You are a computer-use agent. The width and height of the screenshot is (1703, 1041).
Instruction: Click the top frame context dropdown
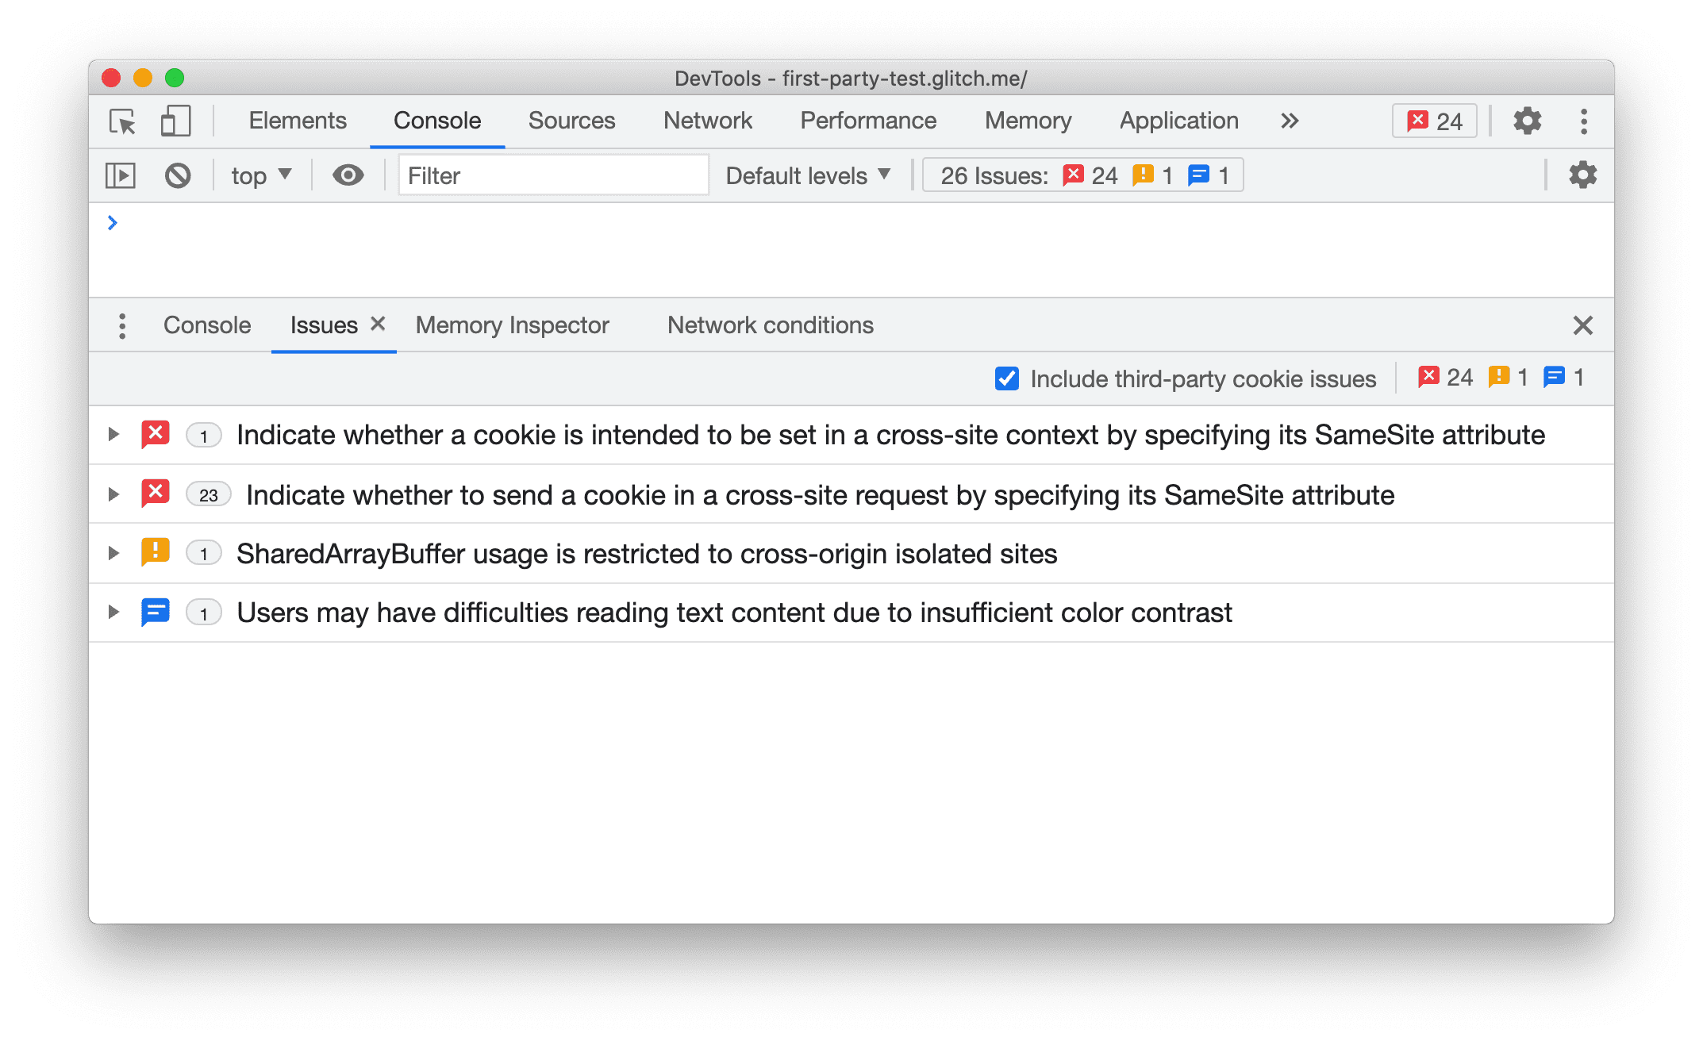point(259,174)
